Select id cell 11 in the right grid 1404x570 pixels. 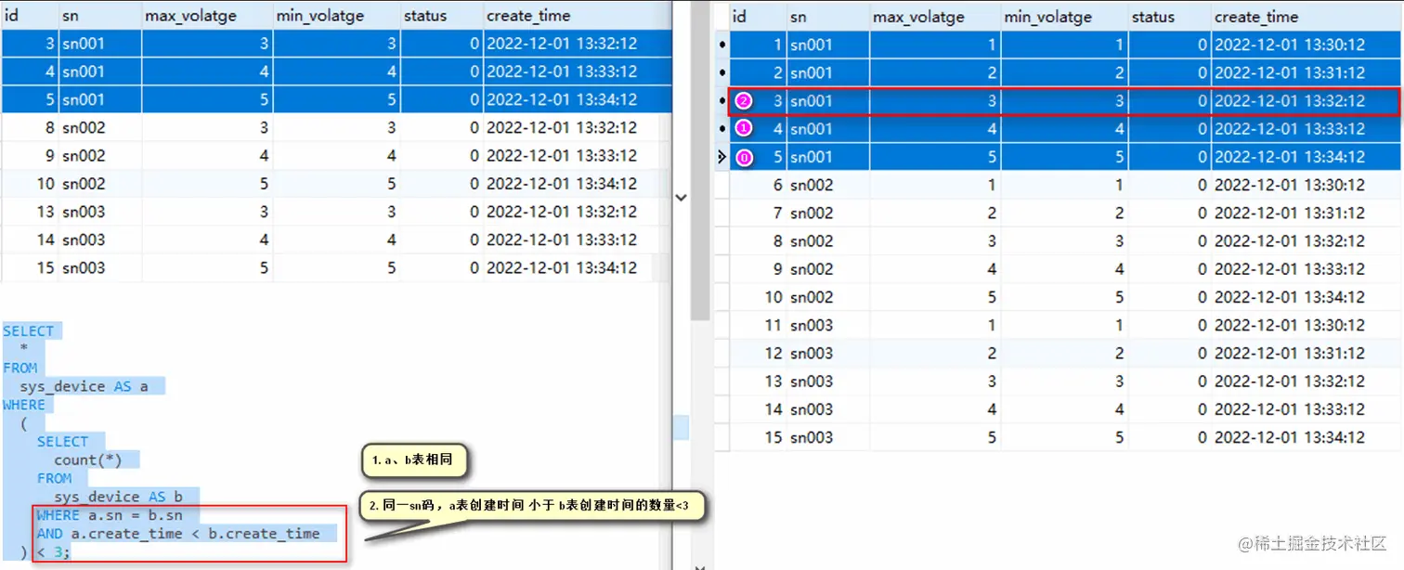[758, 325]
